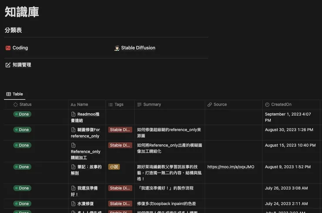Viewport: 322px width, 213px height.
Task: Click the Stable Di... tag in 糊圖修復For row
Action: coord(120,130)
